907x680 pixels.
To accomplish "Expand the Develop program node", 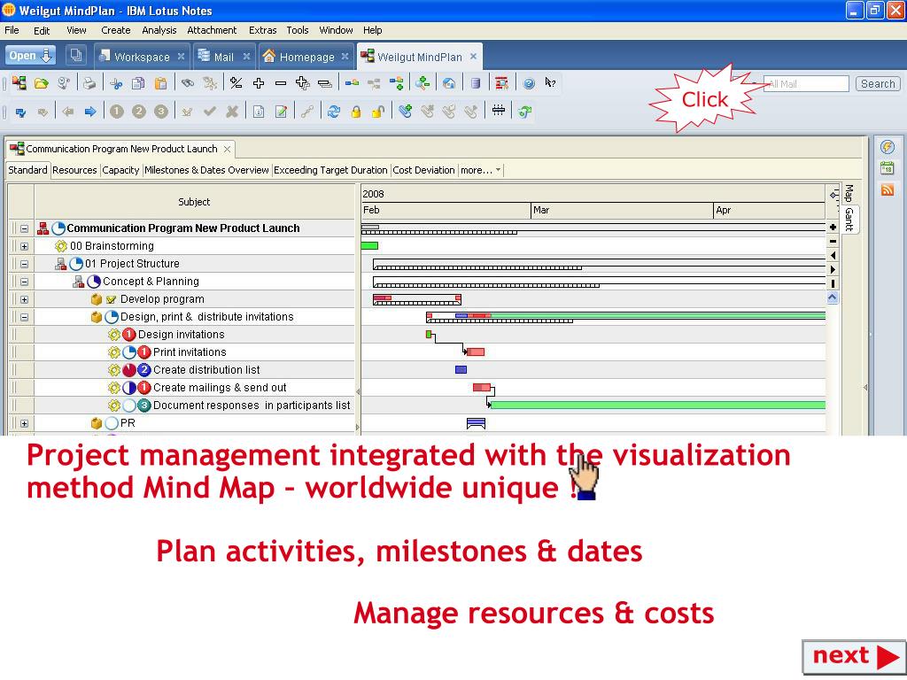I will tap(24, 299).
